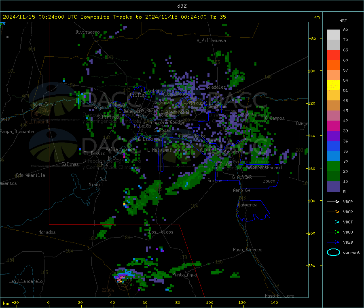Click the Pampa_Diamante label
Screen dimensions: 364x308
coord(17,132)
